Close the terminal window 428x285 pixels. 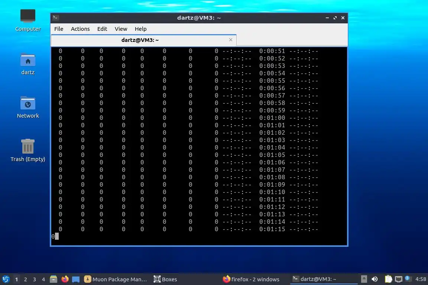(x=343, y=18)
